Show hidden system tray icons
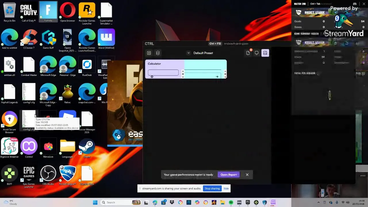368x207 pixels. (318, 202)
